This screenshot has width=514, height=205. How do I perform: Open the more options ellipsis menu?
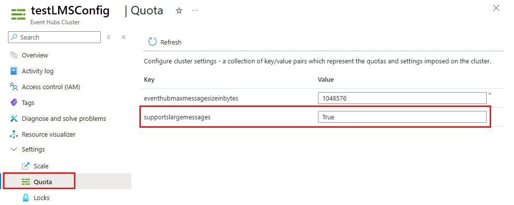[x=194, y=10]
